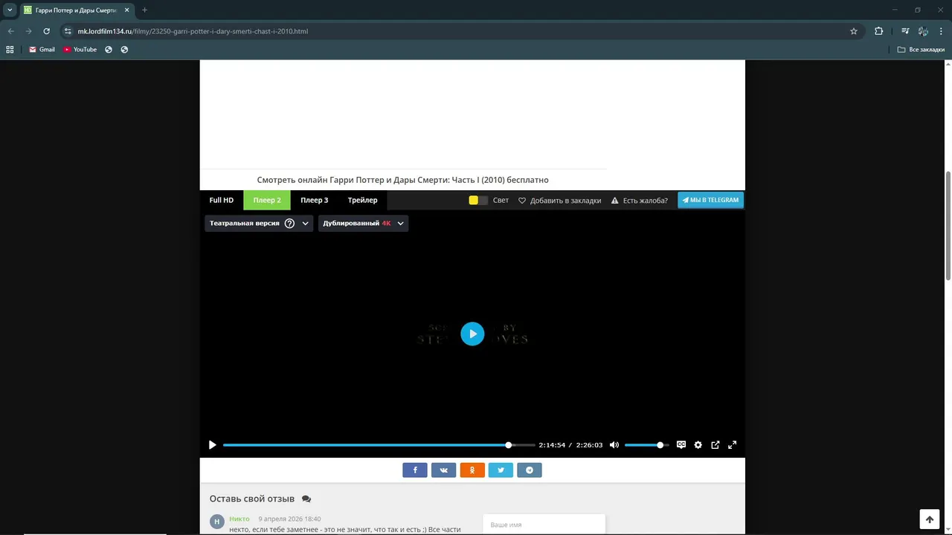Open the tab search dropdown arrow
Screen dimensions: 952x535
(x=10, y=10)
